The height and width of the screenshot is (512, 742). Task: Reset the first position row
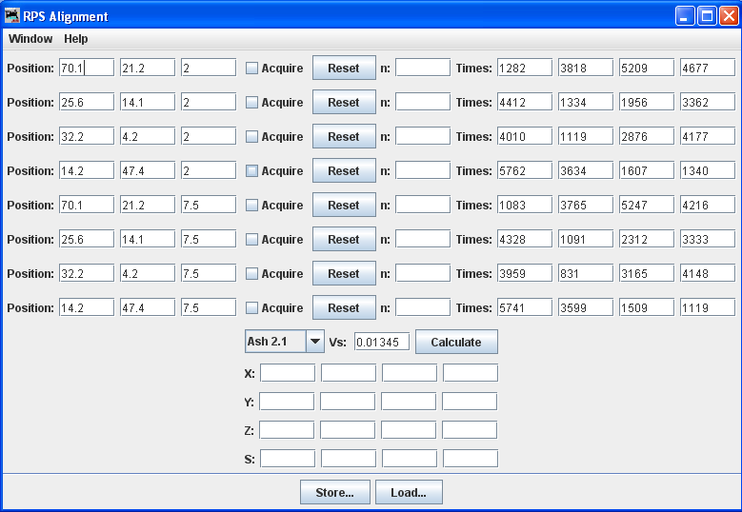pos(344,69)
